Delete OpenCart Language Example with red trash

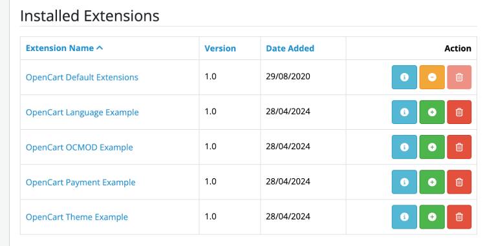(459, 112)
